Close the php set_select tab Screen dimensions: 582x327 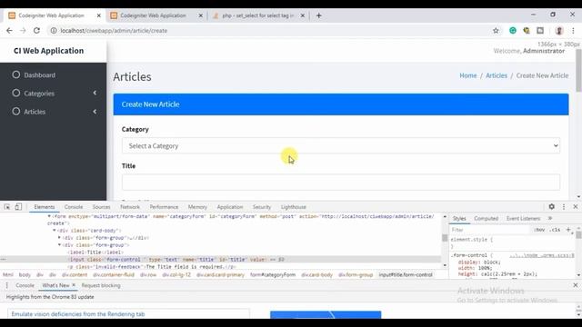point(303,15)
